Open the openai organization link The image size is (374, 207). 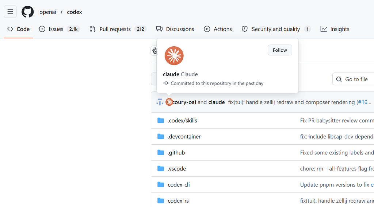(x=48, y=12)
